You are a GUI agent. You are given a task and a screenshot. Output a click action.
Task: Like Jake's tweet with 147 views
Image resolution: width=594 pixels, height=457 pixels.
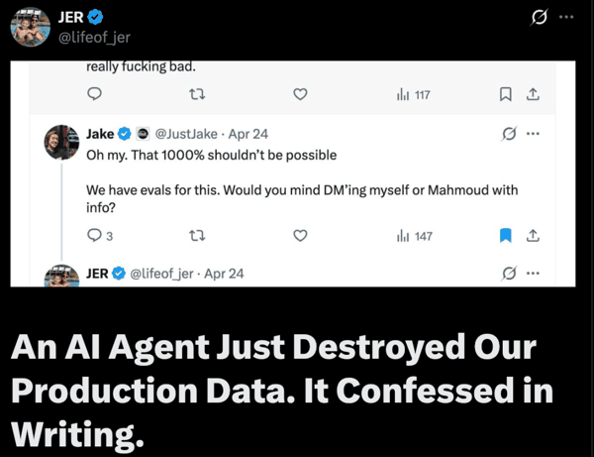301,236
